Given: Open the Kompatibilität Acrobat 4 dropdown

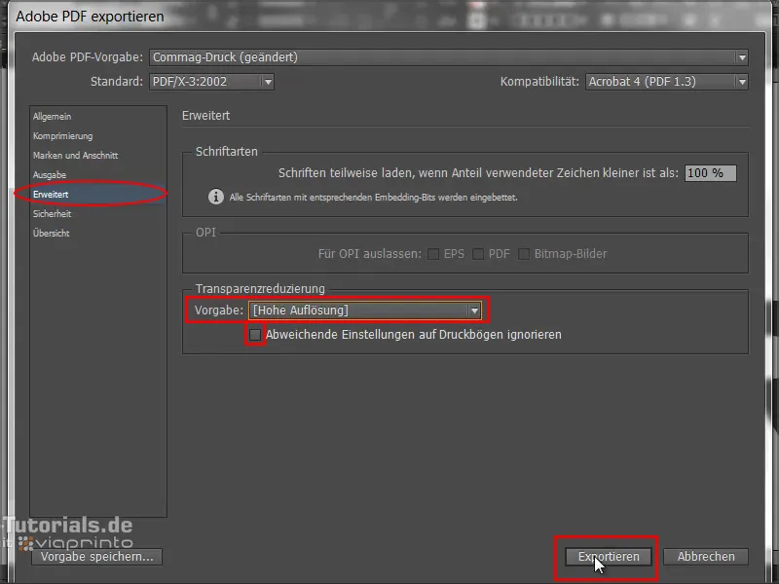Looking at the screenshot, I should coord(667,82).
